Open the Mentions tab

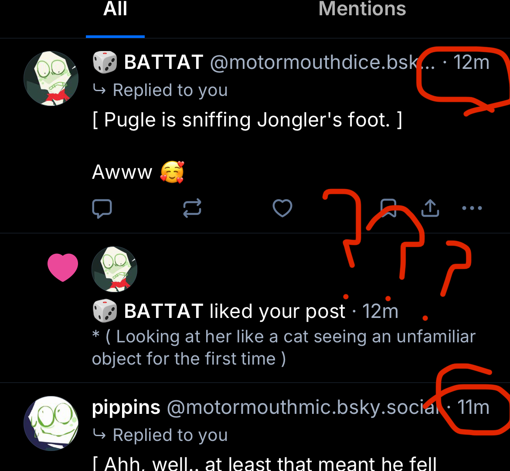click(x=362, y=10)
